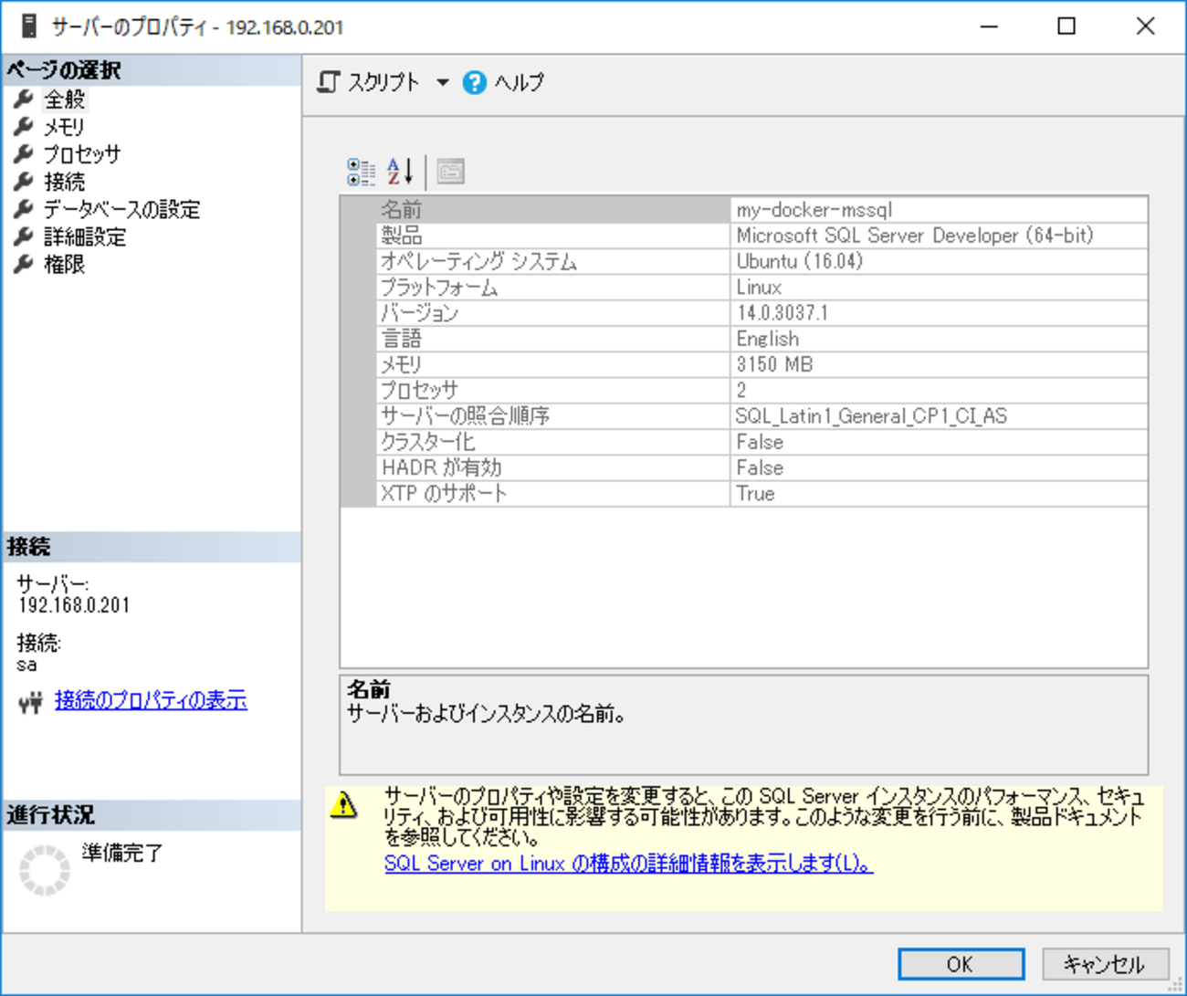Click the English language value
The image size is (1187, 996).
(x=768, y=339)
